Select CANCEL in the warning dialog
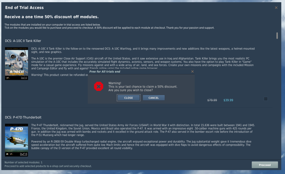Image resolution: width=285 pixels, height=174 pixels. click(154, 98)
